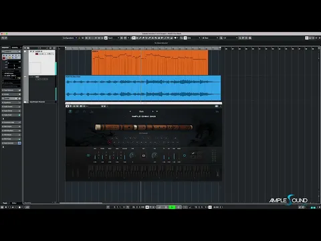The height and width of the screenshot is (241, 321).
Task: Toggle the Quick Controls blue button
Action: tap(19, 143)
